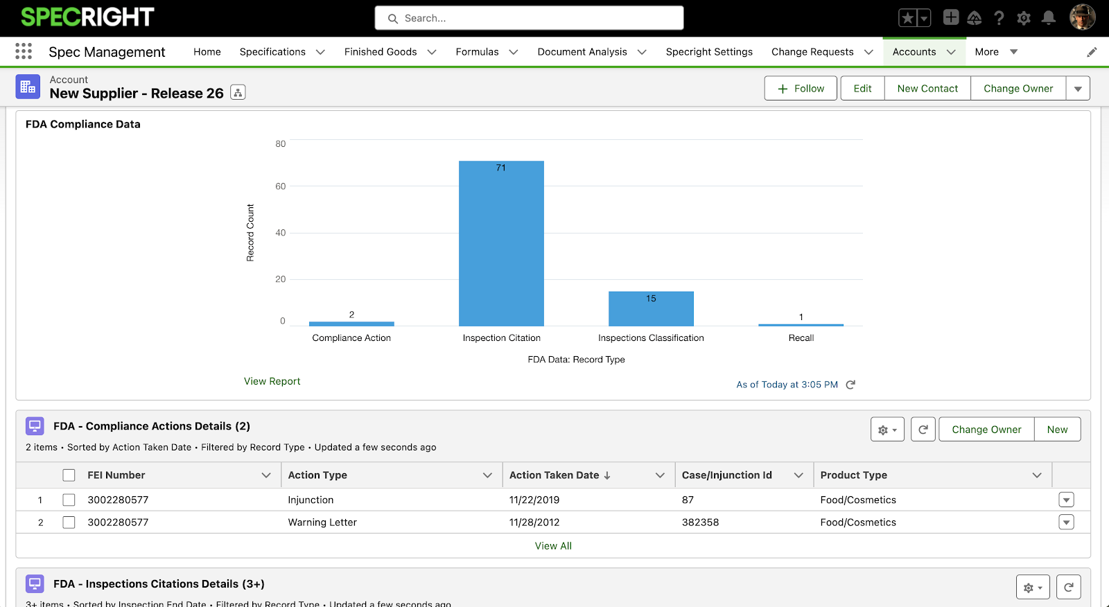Open the Setup gear icon
1109x607 pixels.
pyautogui.click(x=1024, y=18)
